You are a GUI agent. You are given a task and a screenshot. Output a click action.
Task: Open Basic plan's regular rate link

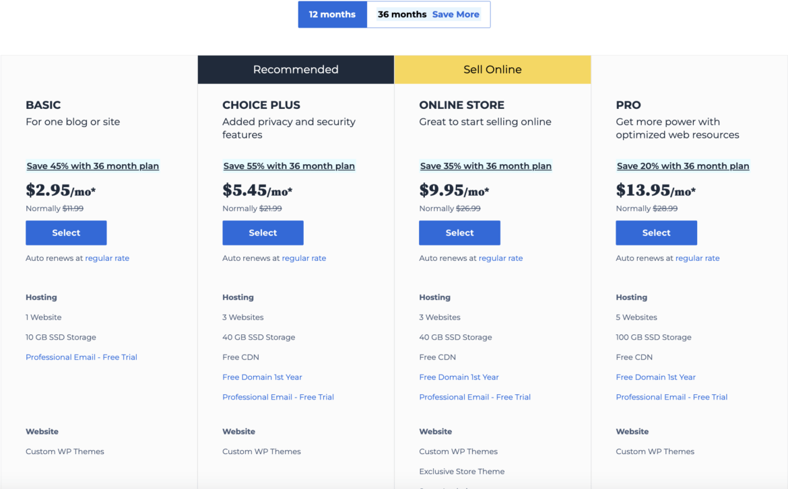[x=107, y=258]
